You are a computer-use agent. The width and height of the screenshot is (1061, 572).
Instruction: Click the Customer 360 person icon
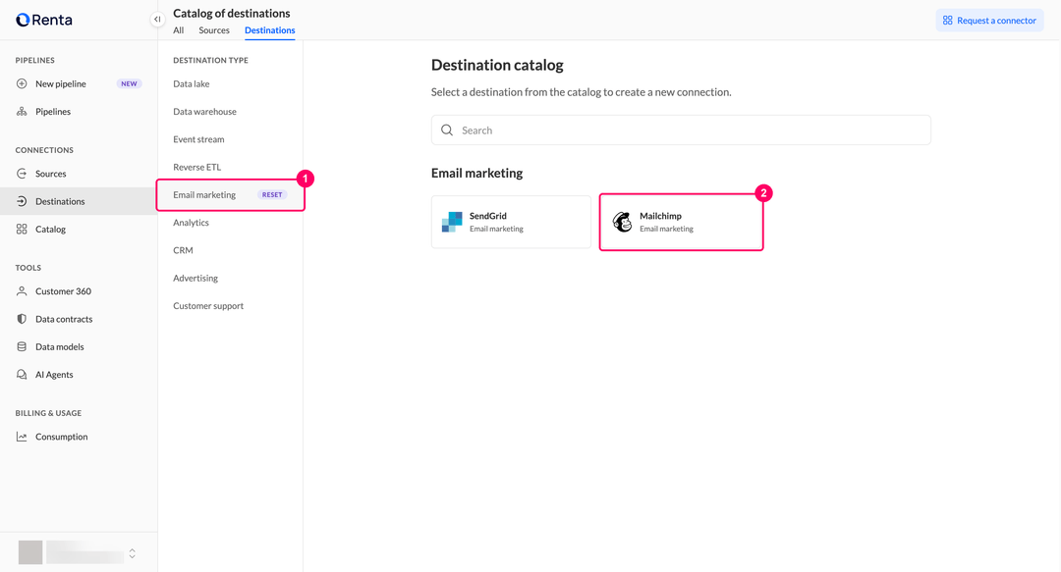(22, 291)
